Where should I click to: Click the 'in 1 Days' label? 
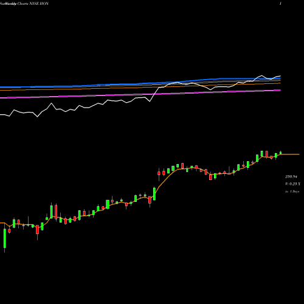[x=292, y=192]
